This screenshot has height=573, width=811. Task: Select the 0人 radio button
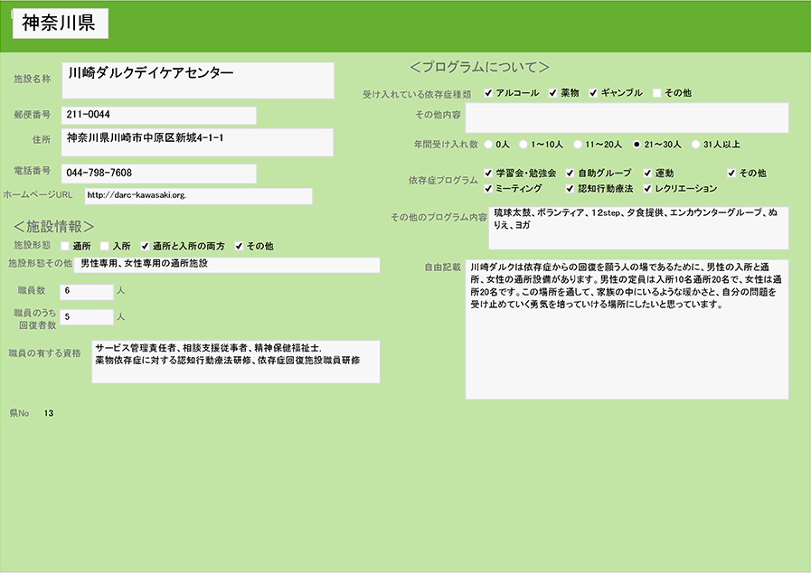(x=489, y=144)
